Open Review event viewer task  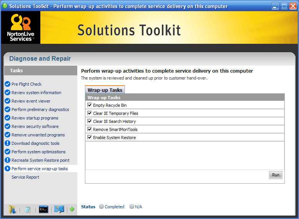click(x=31, y=101)
